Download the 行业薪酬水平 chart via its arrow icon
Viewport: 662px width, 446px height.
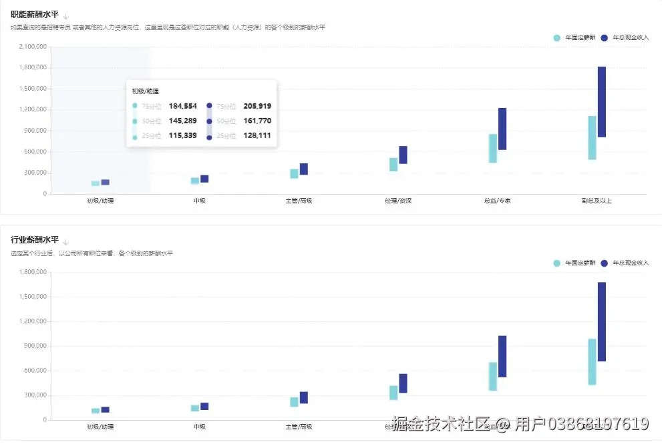66,242
